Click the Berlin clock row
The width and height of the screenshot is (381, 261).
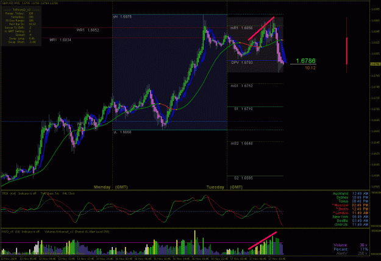(352, 209)
